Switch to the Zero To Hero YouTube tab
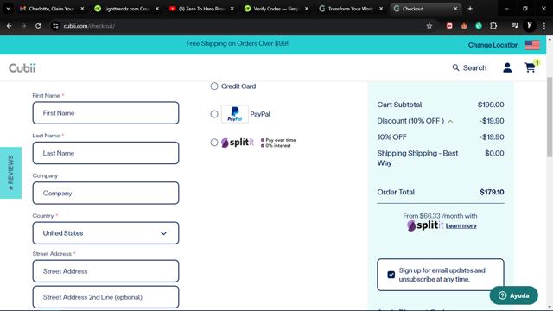 tap(201, 9)
